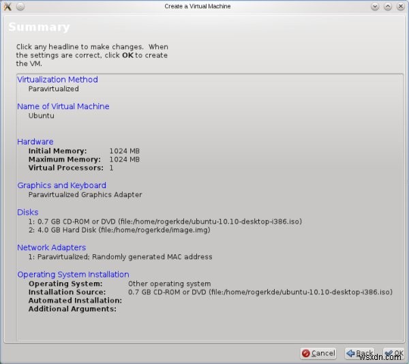Minimize the Create a Virtual Machine window

[x=375, y=7]
